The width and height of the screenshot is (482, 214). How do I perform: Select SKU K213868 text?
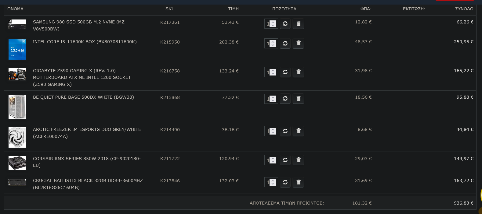170,97
